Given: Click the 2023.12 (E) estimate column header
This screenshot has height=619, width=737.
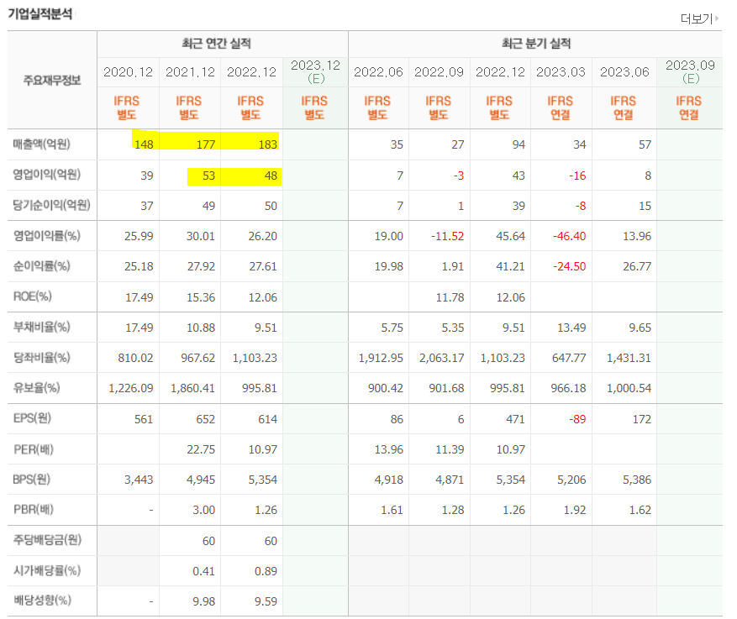Looking at the screenshot, I should [315, 71].
